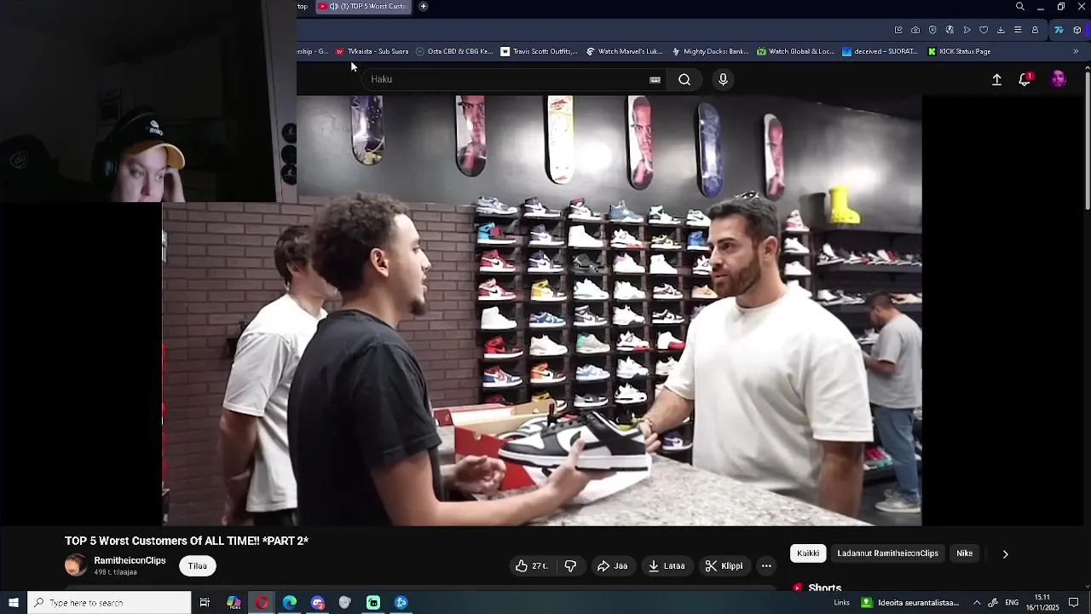Open a new browser tab with plus
This screenshot has width=1091, height=614.
coord(423,7)
